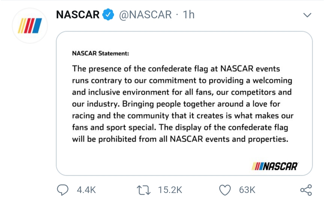Click the reply speech bubble icon
The image size is (324, 202).
tap(63, 190)
